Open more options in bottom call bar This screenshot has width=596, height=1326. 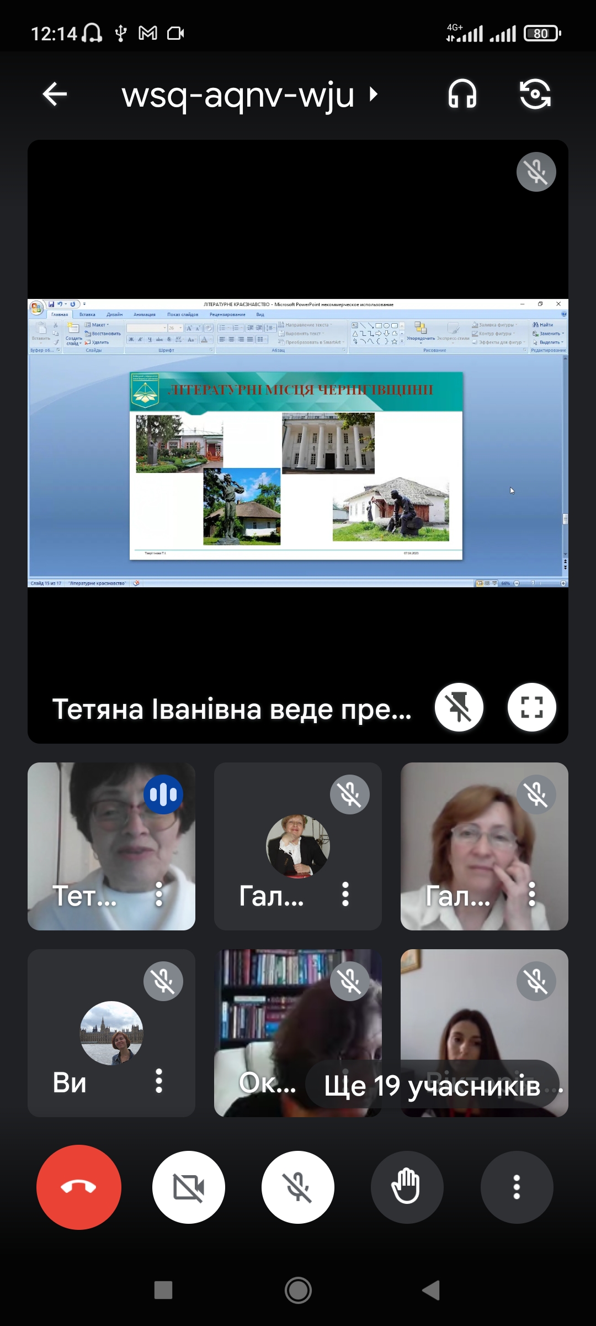(517, 1187)
